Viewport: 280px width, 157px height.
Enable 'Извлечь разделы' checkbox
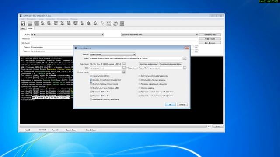[140, 88]
